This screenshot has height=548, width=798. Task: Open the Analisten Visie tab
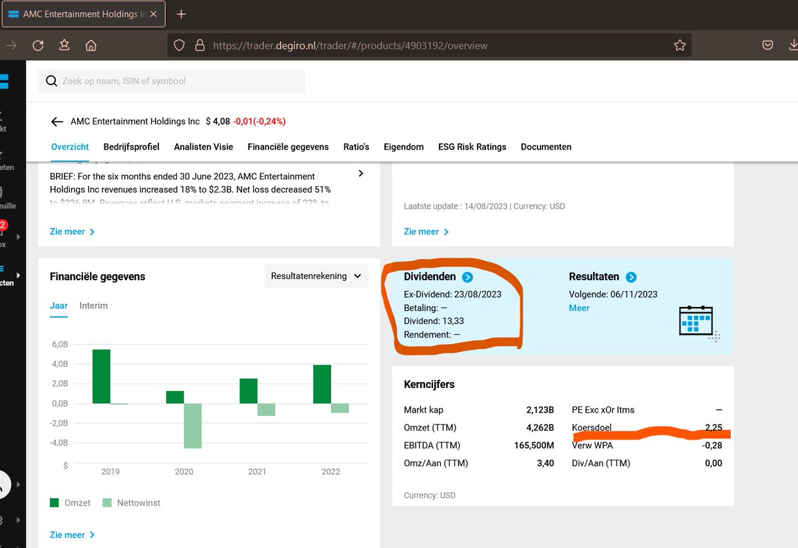[x=203, y=147]
